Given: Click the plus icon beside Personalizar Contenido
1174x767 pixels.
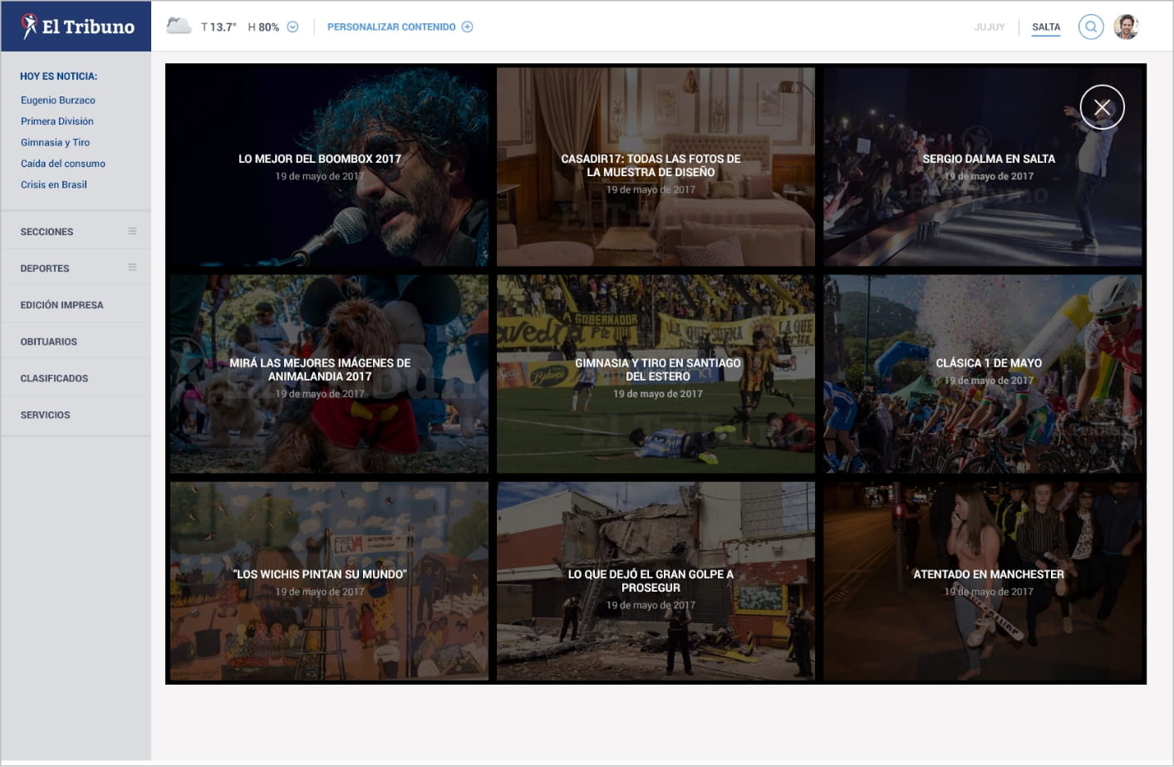Looking at the screenshot, I should click(x=467, y=27).
